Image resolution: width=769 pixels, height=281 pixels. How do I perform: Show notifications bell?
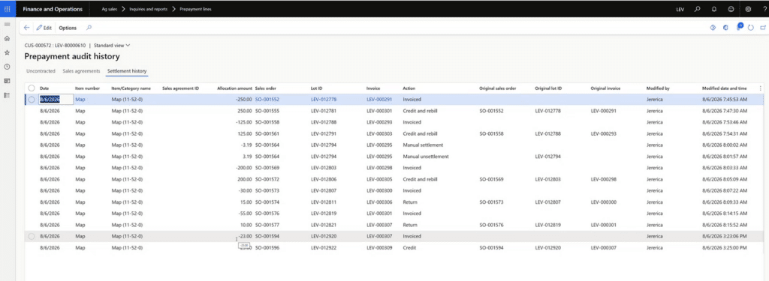coord(714,9)
